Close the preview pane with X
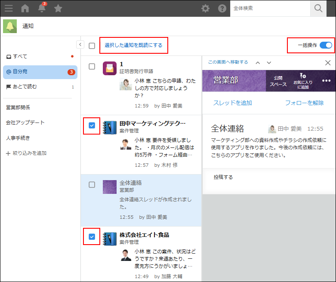Screen dimensions: 336x282 click(328, 63)
